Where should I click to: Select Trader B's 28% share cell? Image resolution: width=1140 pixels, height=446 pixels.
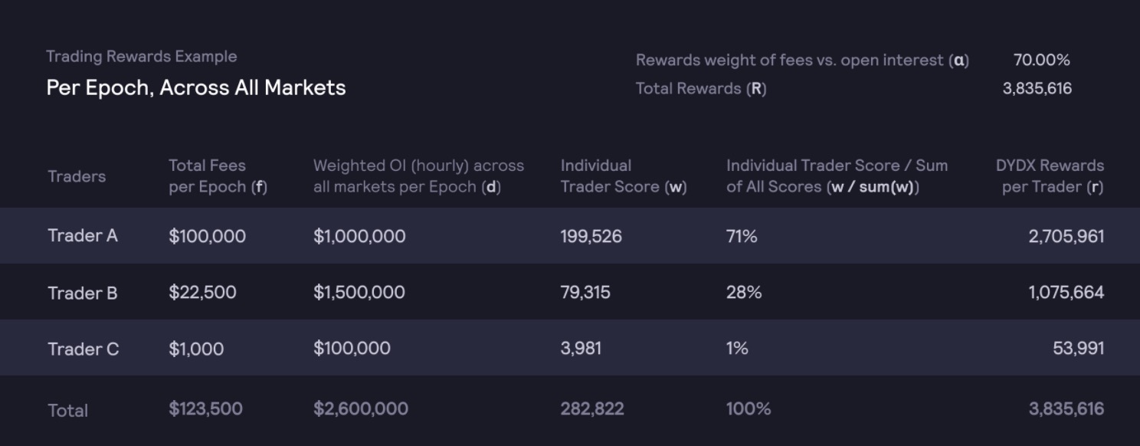pos(744,292)
